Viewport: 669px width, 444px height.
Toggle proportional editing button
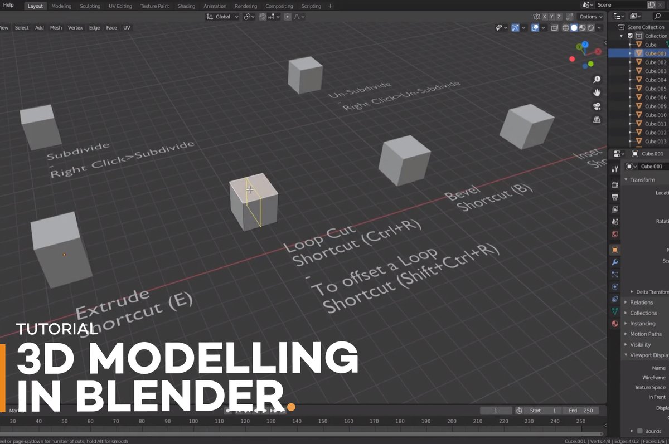pos(288,17)
